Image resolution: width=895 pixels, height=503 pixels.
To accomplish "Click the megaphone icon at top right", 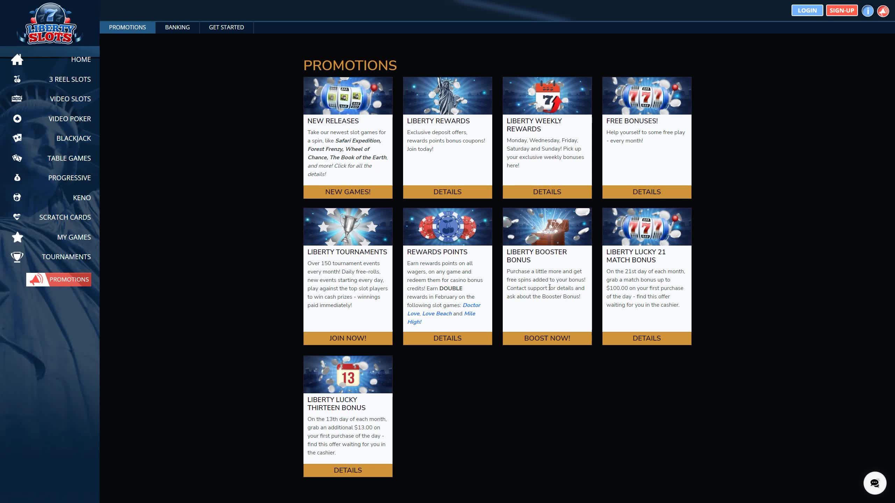I will pyautogui.click(x=883, y=11).
